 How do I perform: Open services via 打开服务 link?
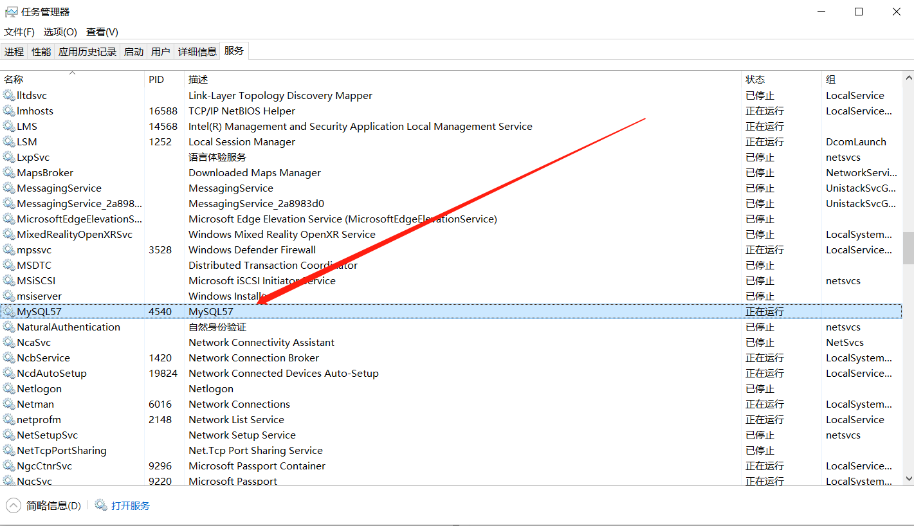tap(131, 505)
